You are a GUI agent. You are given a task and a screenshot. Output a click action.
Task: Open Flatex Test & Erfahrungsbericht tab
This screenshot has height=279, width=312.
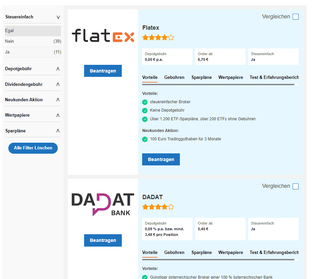[x=274, y=77]
